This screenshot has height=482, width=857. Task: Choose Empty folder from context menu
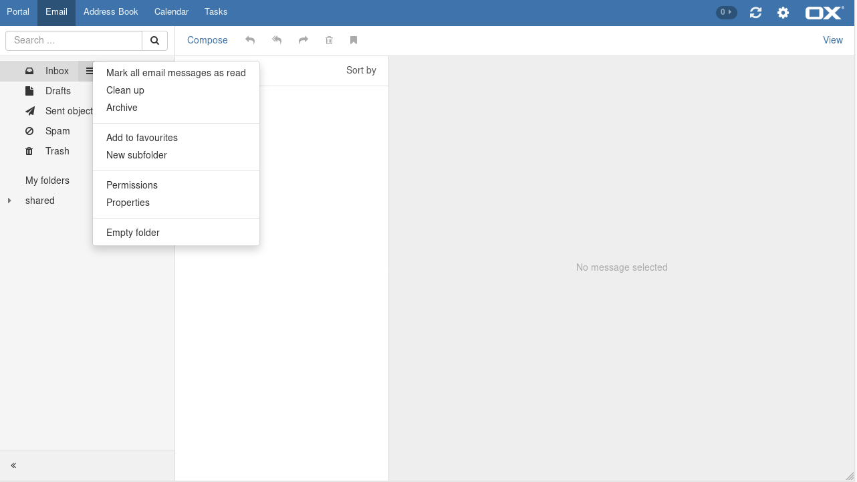(x=133, y=233)
